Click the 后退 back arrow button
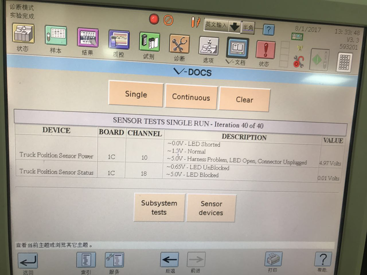This screenshot has width=367, height=275. tap(169, 260)
